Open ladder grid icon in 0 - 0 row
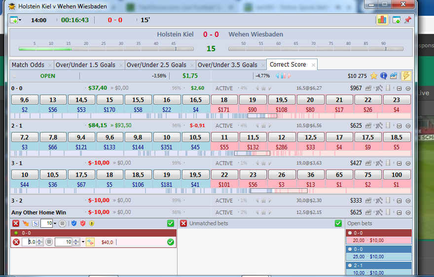The width and height of the screenshot is (434, 277). click(388, 88)
